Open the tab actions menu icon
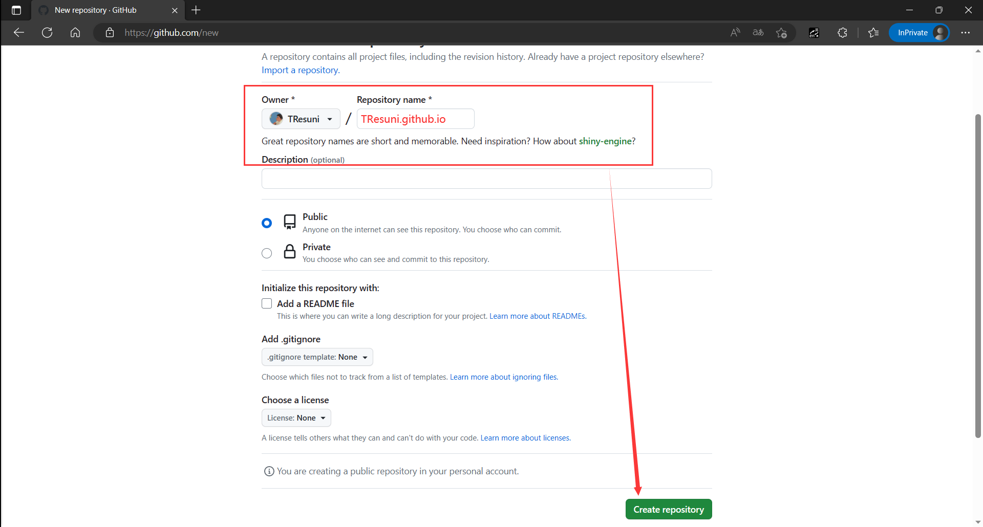Screen dimensions: 983x527 pos(16,10)
